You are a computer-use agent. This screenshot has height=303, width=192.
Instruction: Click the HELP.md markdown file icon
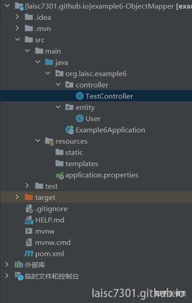coord(29,220)
